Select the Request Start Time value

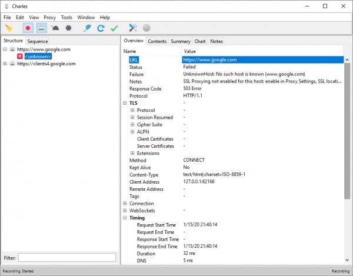pyautogui.click(x=200, y=225)
